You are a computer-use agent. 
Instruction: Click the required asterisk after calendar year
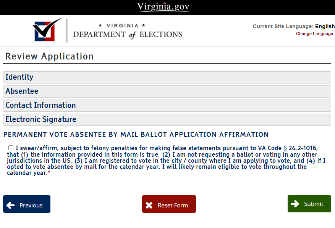point(49,173)
